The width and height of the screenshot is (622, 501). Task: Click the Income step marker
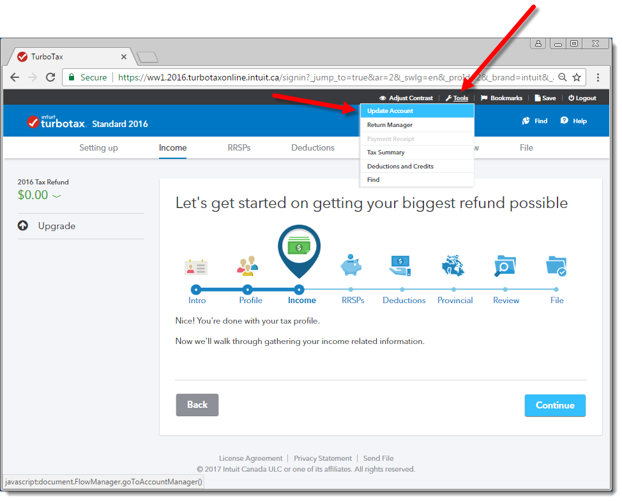click(x=299, y=290)
